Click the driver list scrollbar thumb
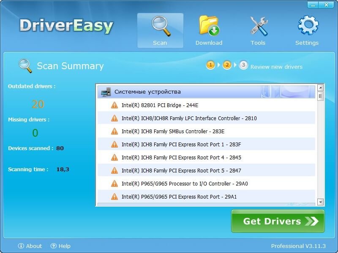 click(x=321, y=96)
